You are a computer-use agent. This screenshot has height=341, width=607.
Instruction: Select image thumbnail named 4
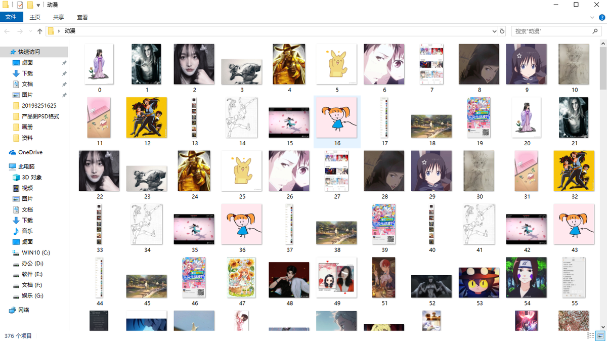coord(289,64)
